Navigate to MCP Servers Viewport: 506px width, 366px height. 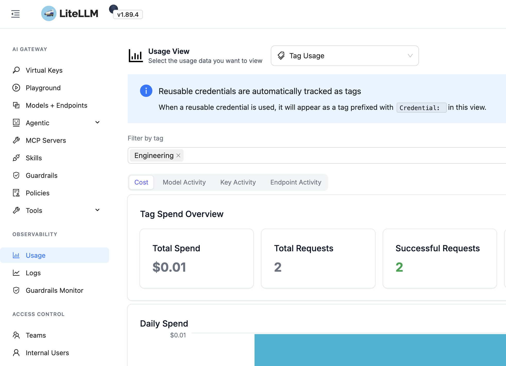55,140
